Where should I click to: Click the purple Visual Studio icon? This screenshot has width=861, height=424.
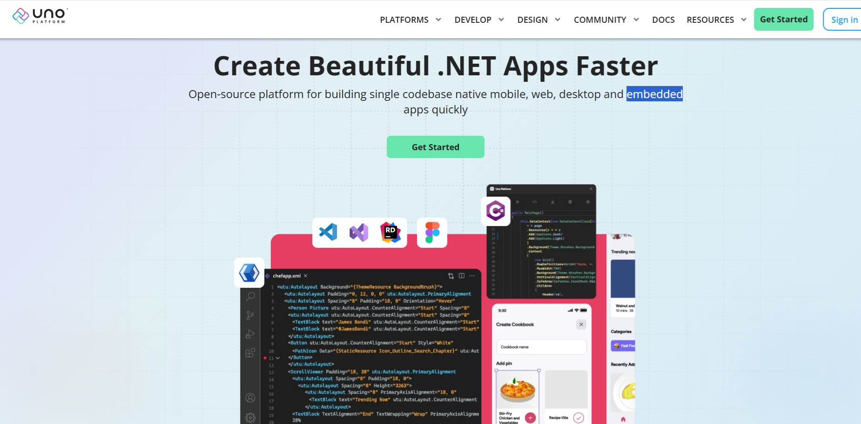[359, 232]
